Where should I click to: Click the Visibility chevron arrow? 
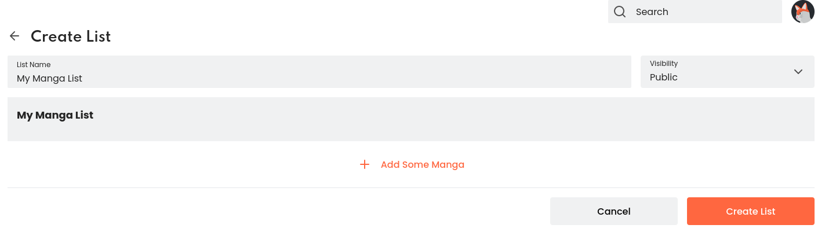tap(798, 72)
